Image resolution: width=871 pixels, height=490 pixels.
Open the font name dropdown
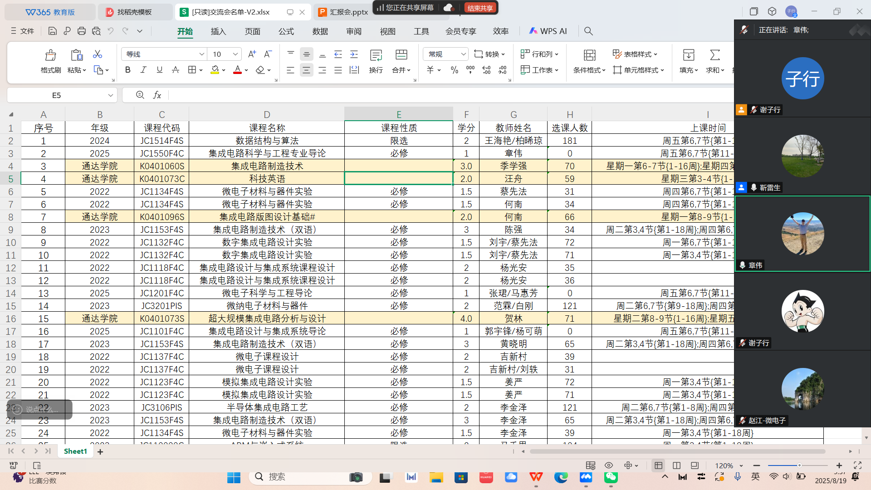click(x=201, y=54)
